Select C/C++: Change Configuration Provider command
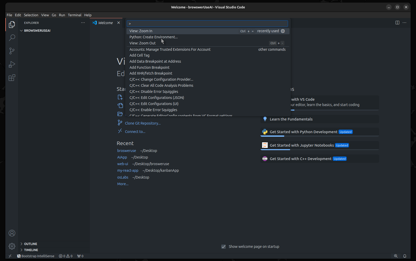 [x=208, y=79]
